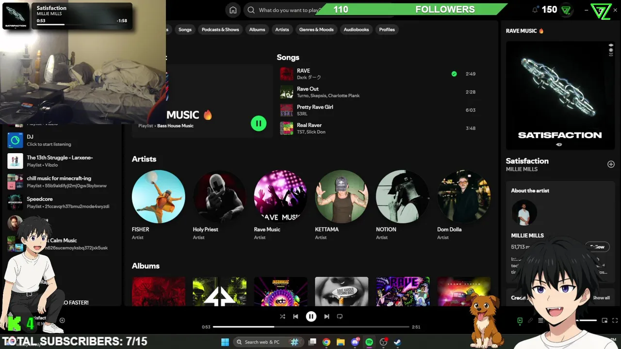621x349 pixels.
Task: Seek along the song progress bar
Action: [311, 327]
